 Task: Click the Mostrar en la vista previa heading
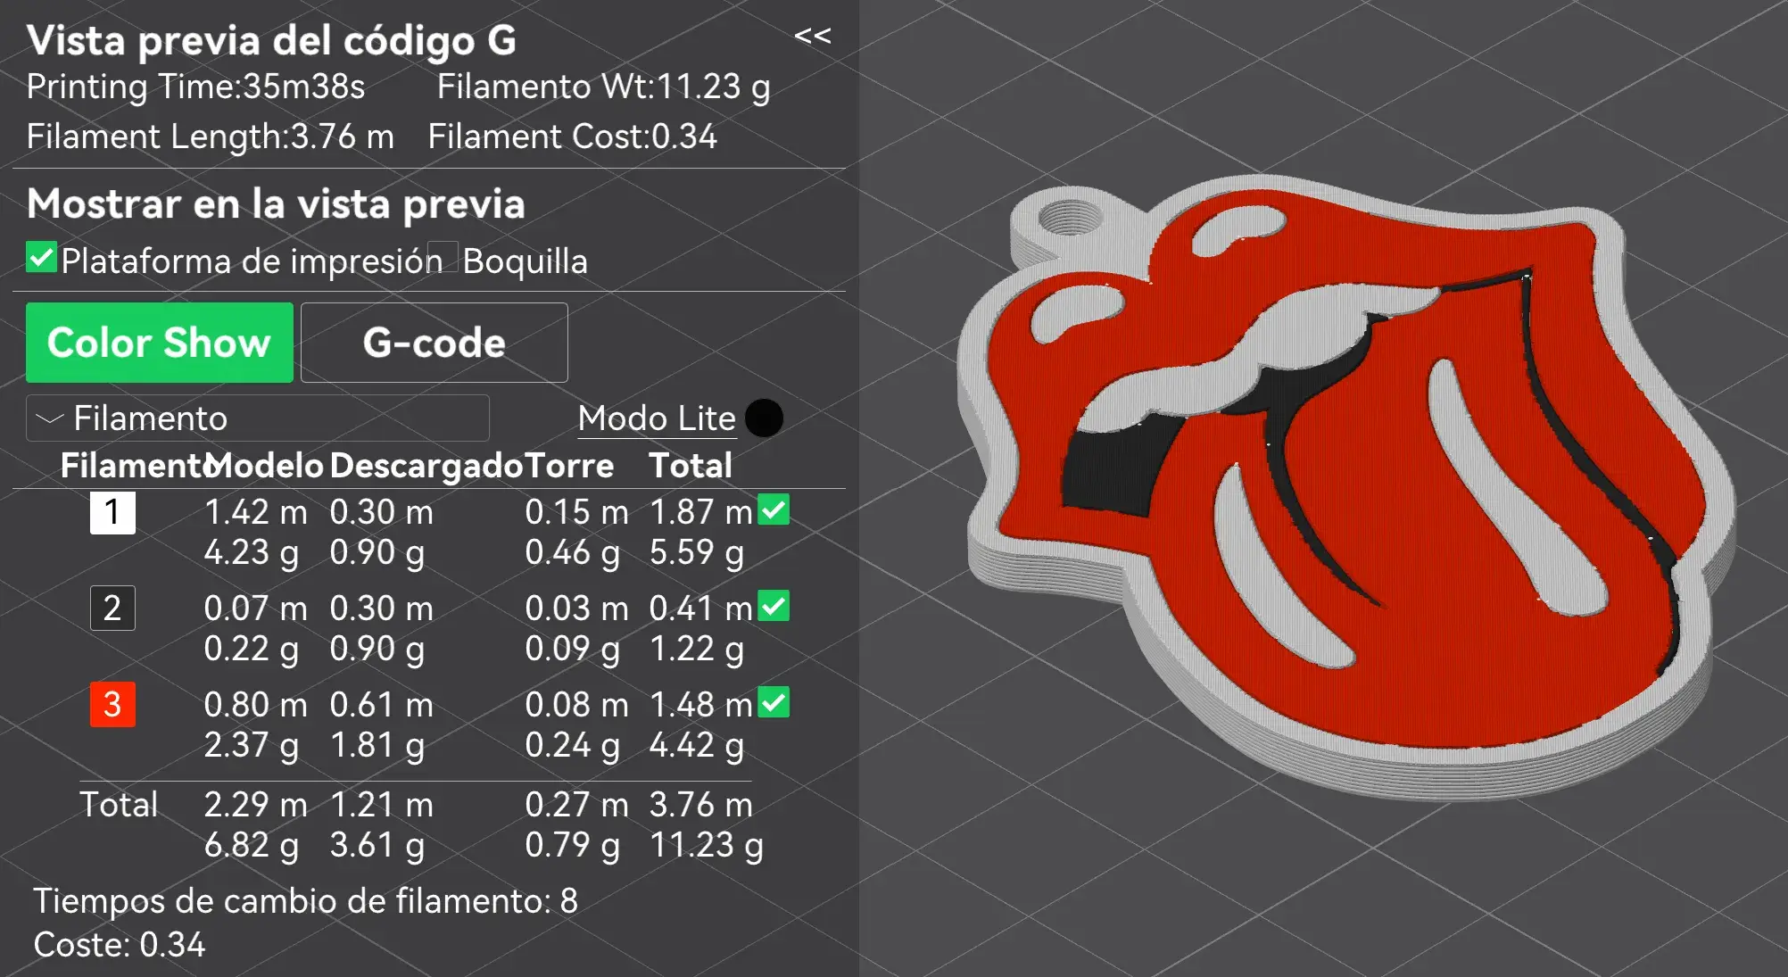[276, 204]
